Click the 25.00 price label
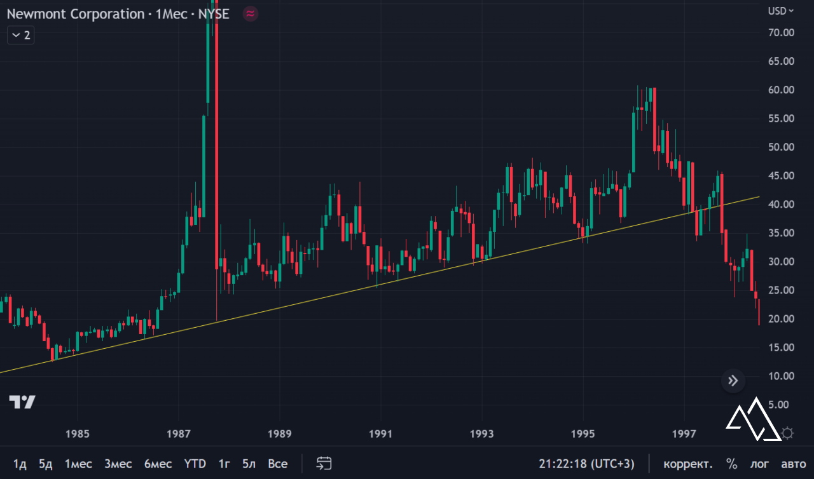 point(781,290)
